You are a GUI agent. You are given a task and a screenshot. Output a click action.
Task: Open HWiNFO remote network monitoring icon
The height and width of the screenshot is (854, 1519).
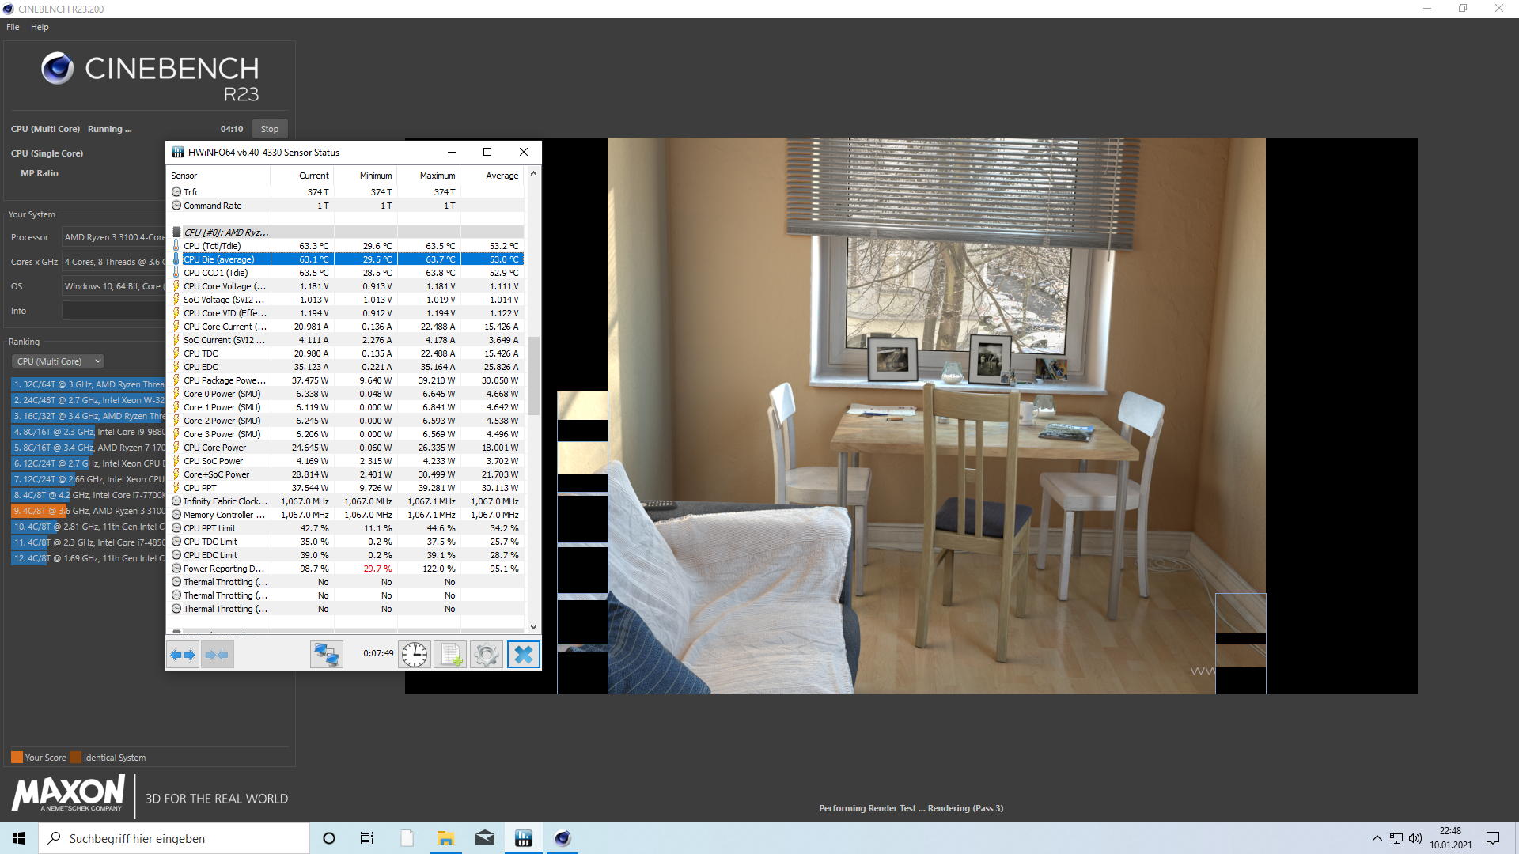(x=326, y=655)
